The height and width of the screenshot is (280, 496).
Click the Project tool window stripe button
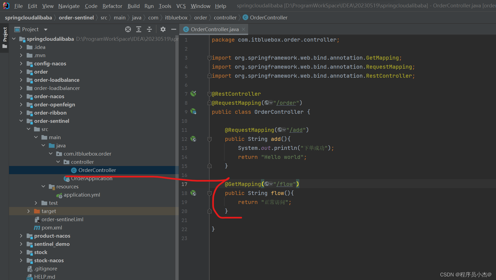coord(5,34)
